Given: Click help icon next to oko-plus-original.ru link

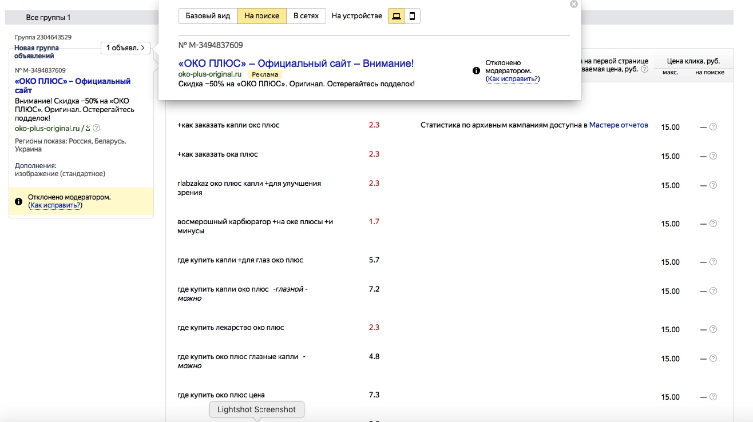Looking at the screenshot, I should 96,128.
